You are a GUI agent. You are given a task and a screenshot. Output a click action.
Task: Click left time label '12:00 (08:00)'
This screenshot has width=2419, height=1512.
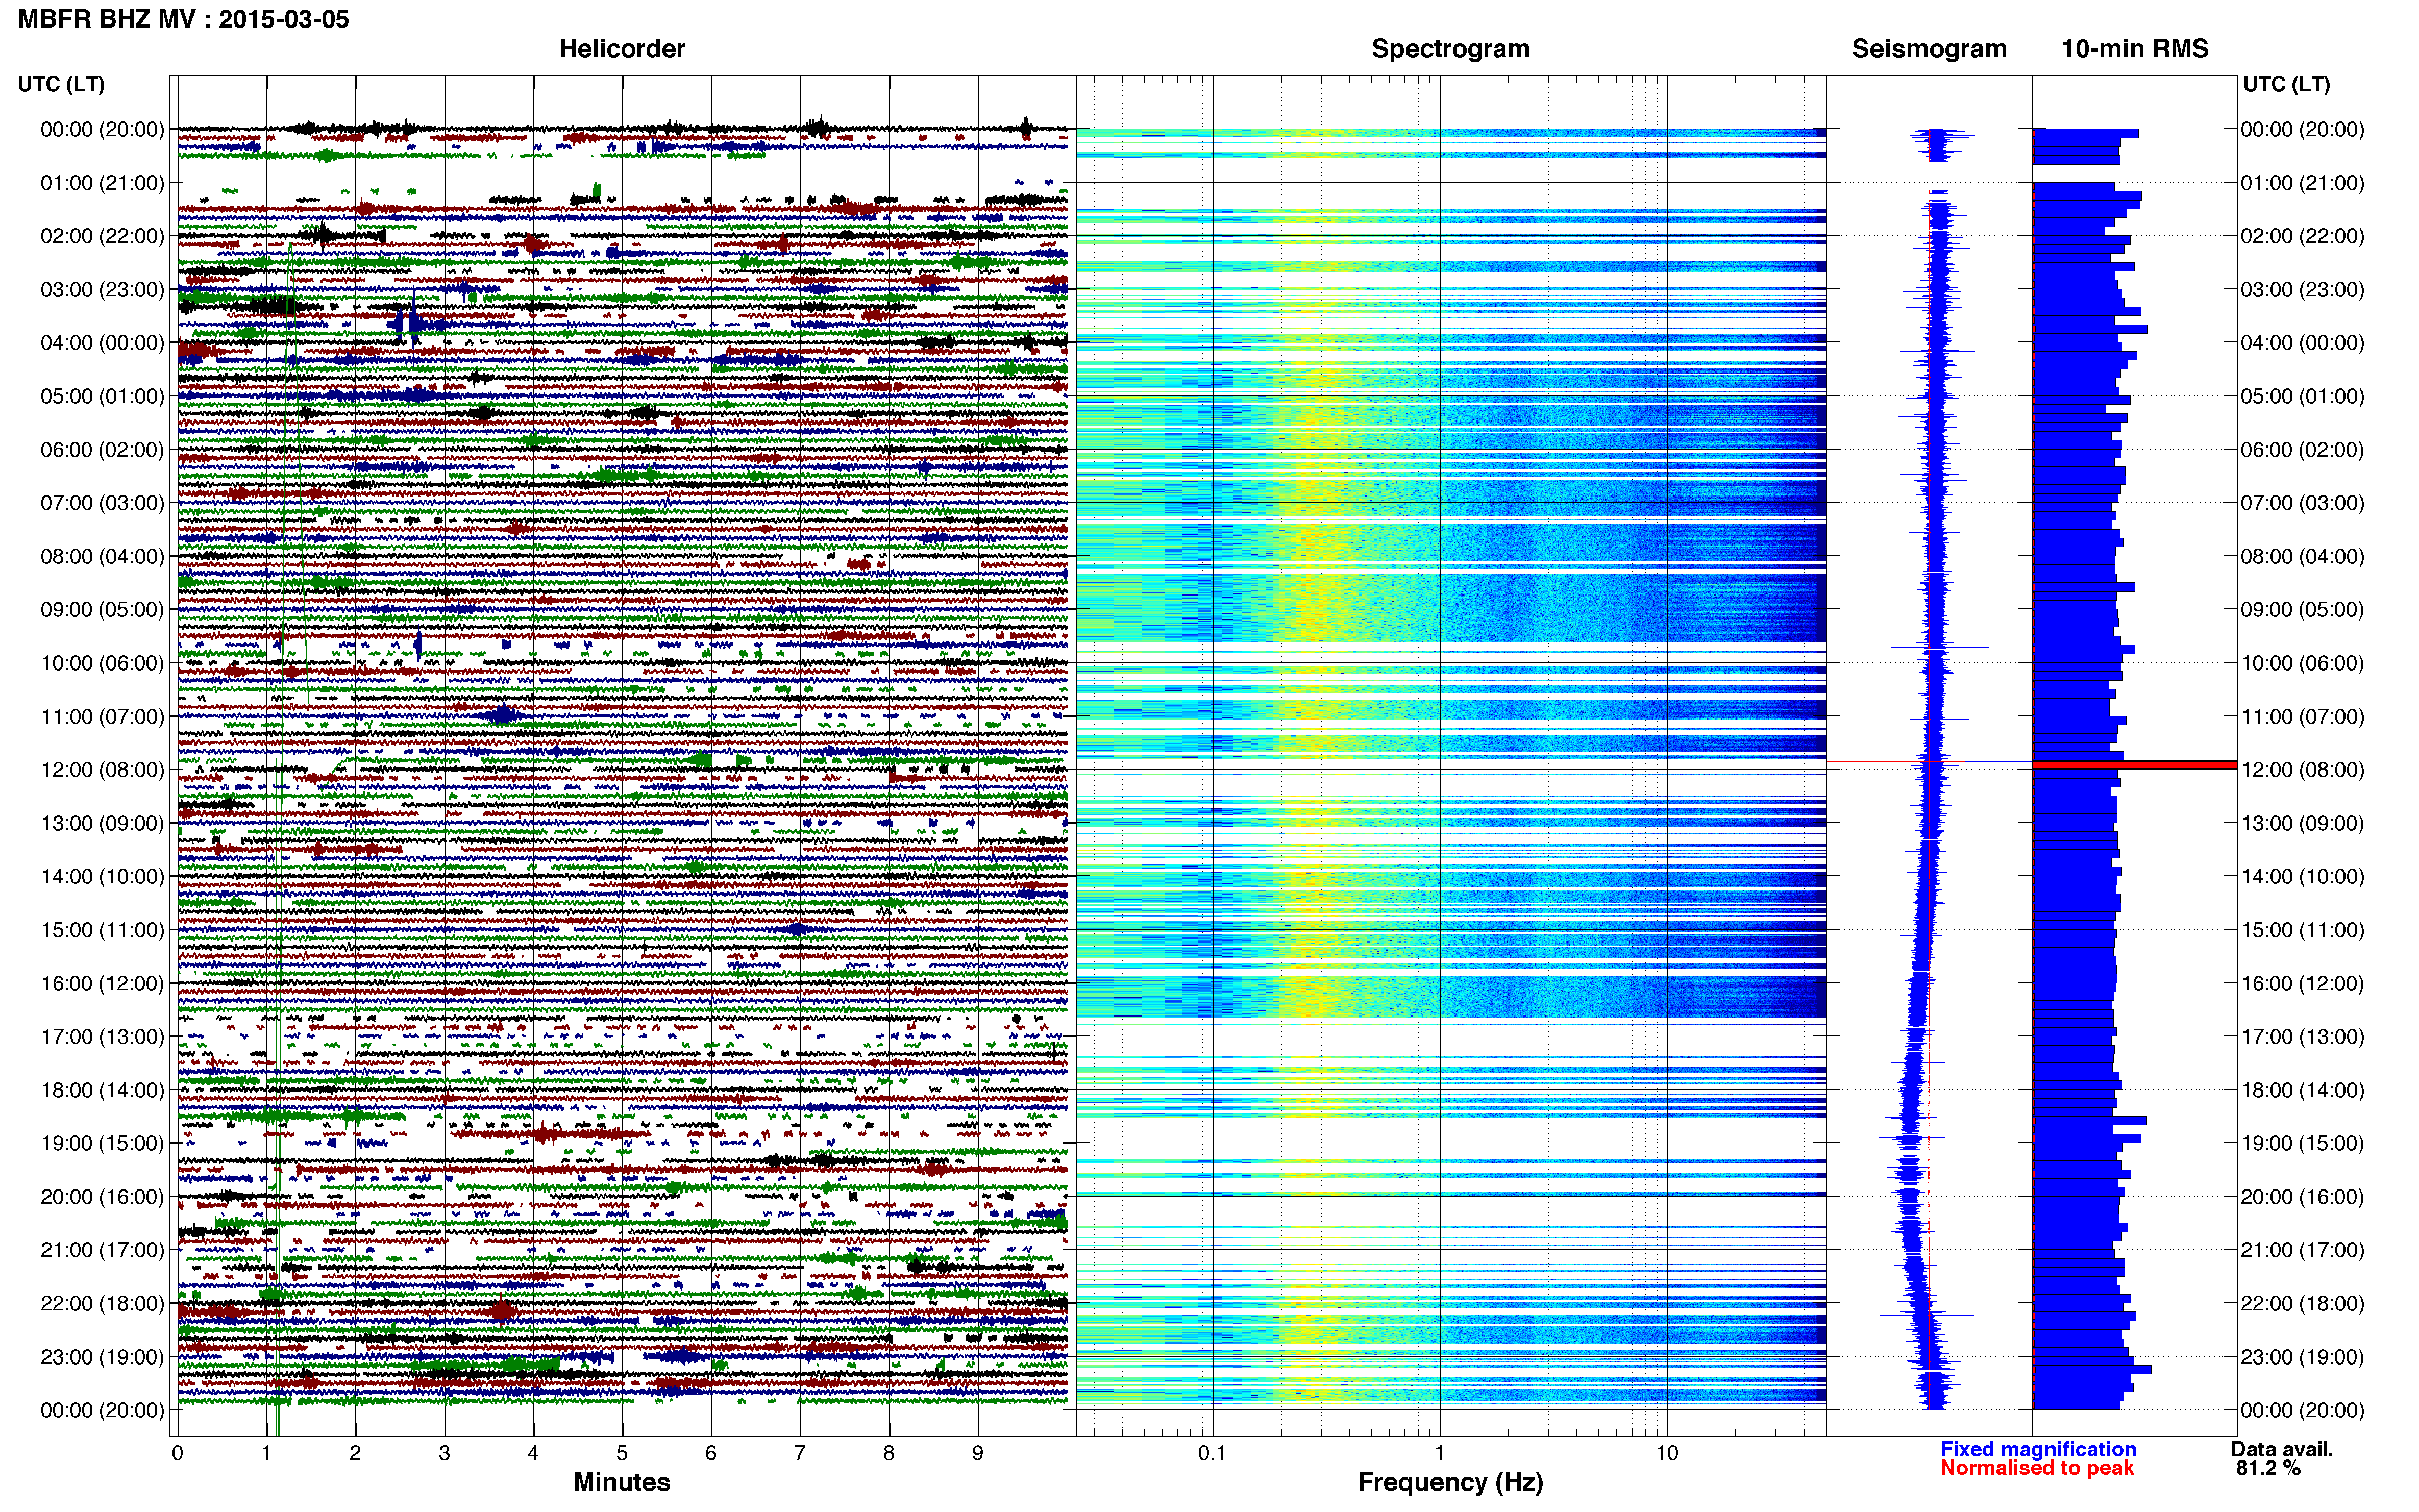point(102,770)
